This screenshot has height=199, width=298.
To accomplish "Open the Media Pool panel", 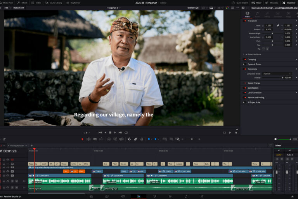I will [x=7, y=3].
